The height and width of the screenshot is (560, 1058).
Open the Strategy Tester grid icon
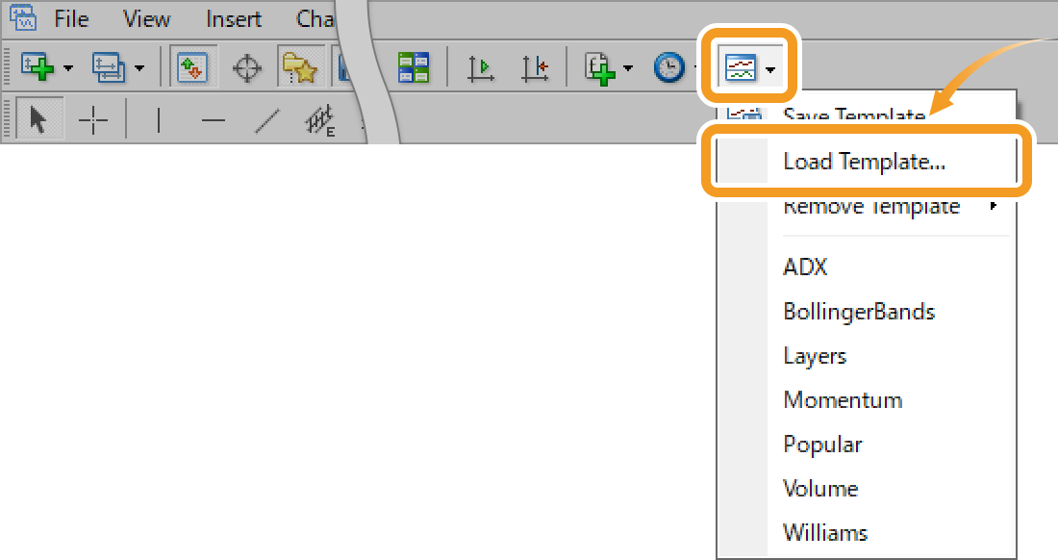[x=414, y=67]
